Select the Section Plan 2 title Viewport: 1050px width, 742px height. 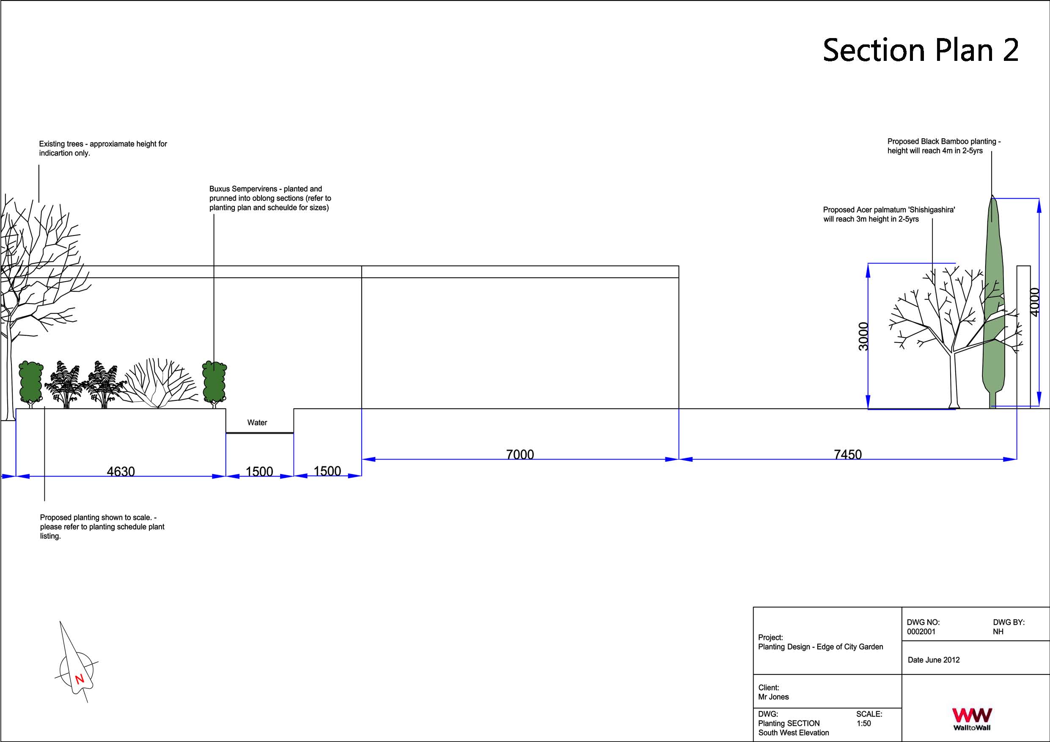click(920, 50)
